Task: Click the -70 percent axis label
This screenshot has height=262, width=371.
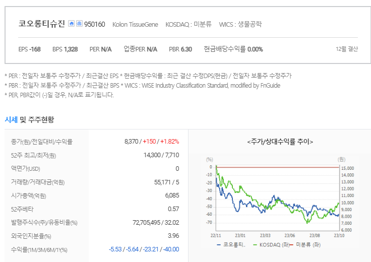Action: point(209,223)
